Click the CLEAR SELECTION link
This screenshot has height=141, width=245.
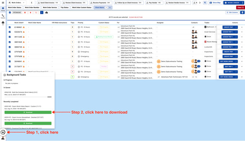click(x=136, y=17)
